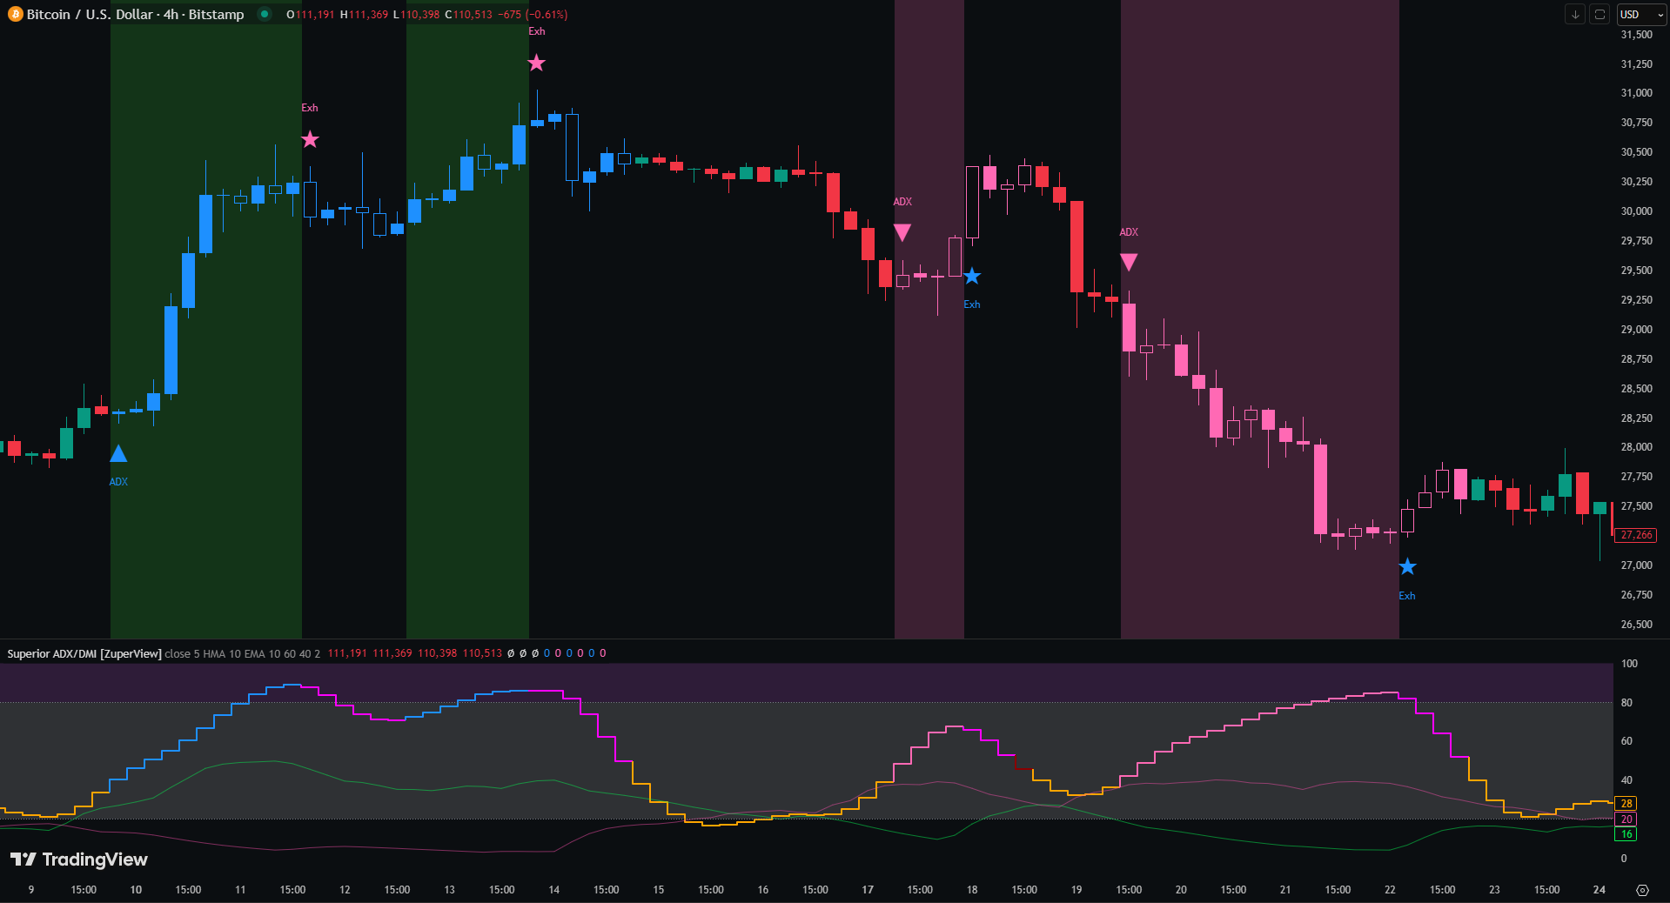Click the green market status dot
This screenshot has height=903, width=1670.
coord(265,14)
